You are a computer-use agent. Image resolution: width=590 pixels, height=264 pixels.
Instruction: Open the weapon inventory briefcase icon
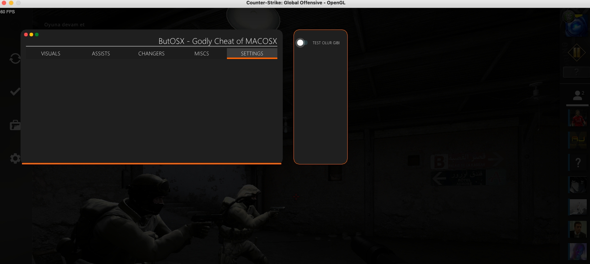coord(15,125)
